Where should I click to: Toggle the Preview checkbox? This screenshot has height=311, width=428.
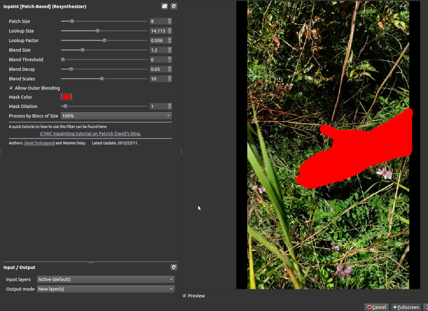point(184,296)
